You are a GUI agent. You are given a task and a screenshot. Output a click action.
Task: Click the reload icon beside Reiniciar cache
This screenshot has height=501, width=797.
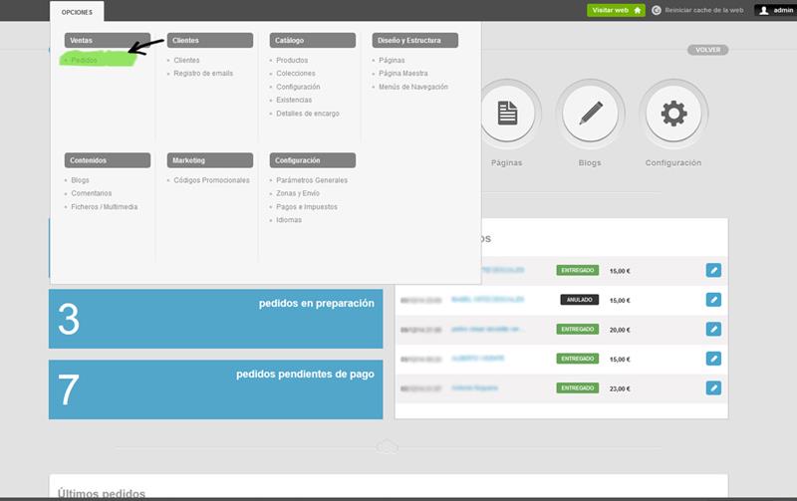(x=656, y=10)
